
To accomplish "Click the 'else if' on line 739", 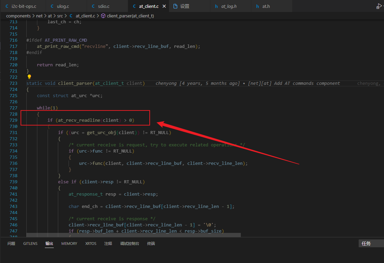I will pos(67,182).
